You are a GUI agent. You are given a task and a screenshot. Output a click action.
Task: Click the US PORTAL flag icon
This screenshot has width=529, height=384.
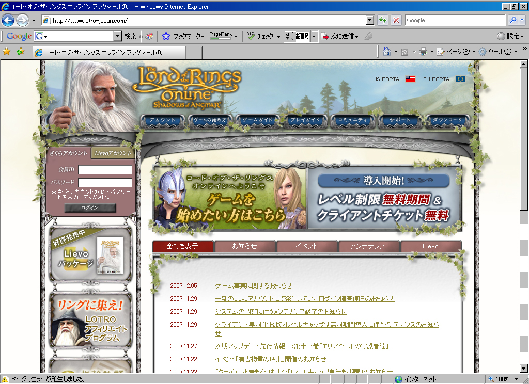pos(410,79)
